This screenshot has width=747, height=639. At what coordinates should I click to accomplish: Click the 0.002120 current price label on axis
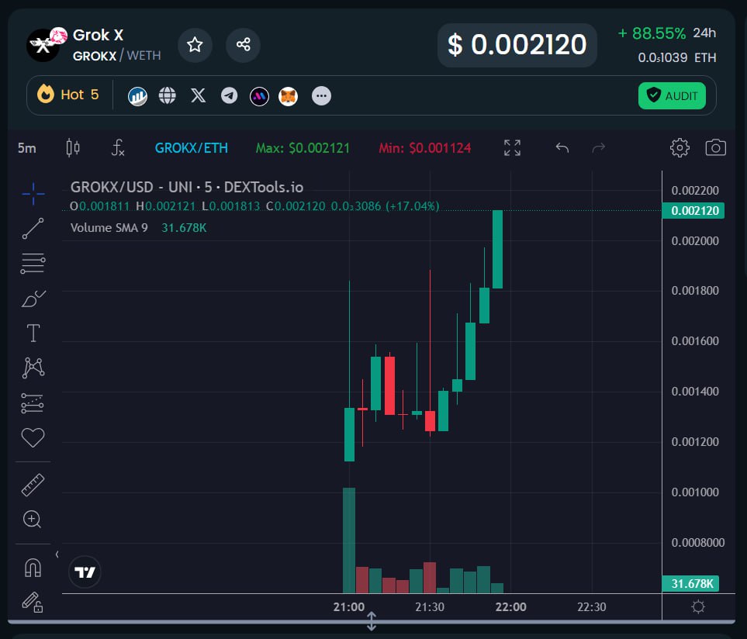coord(693,210)
